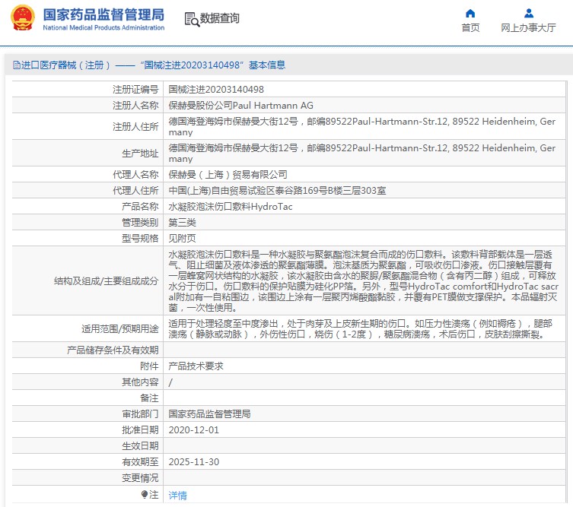Viewport: 573px width, 507px height.
Task: Click the data query magnifier icon
Action: tap(192, 19)
